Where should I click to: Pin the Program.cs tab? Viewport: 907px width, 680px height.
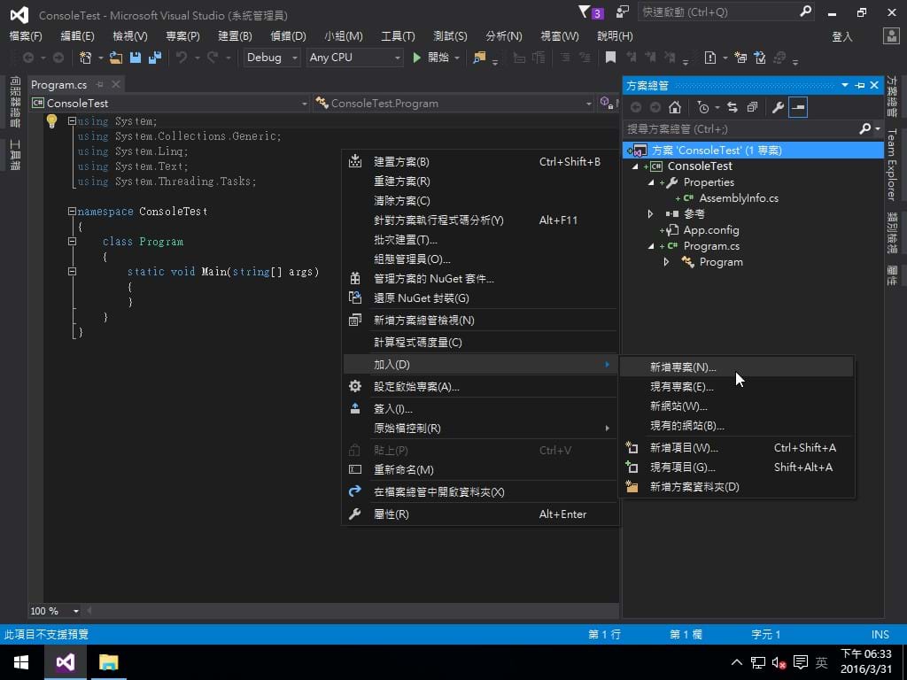coord(100,84)
